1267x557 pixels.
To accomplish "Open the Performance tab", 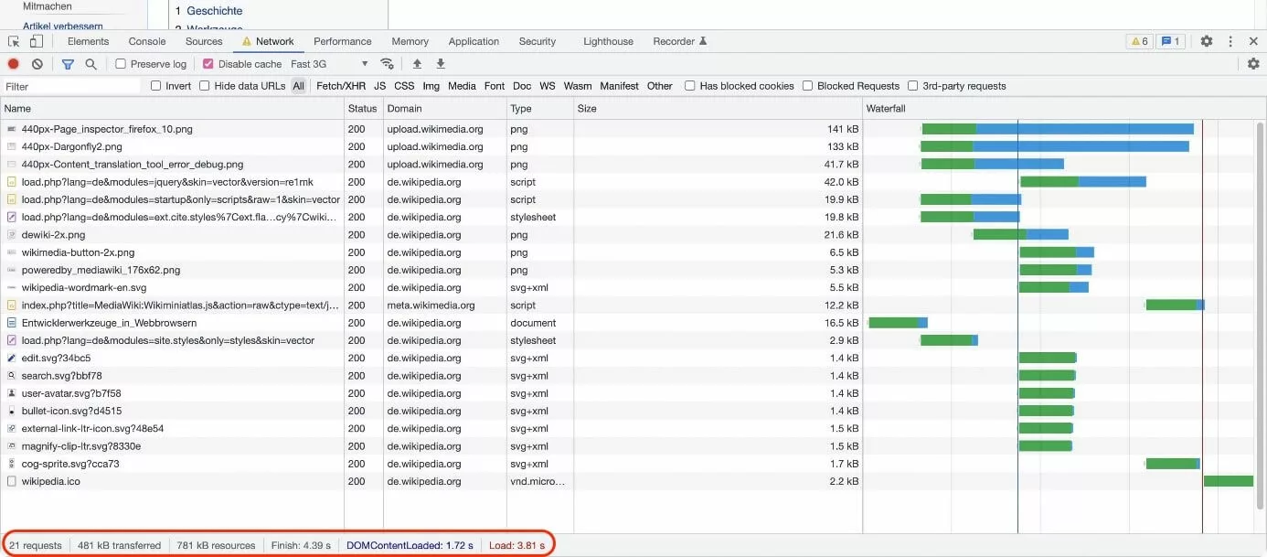I will (343, 41).
